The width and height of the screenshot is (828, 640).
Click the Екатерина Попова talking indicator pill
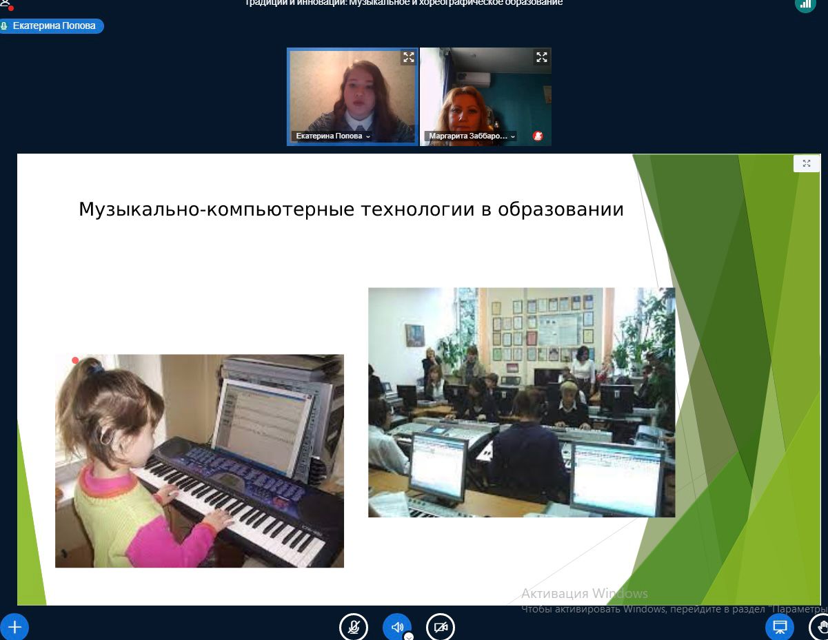[x=52, y=26]
